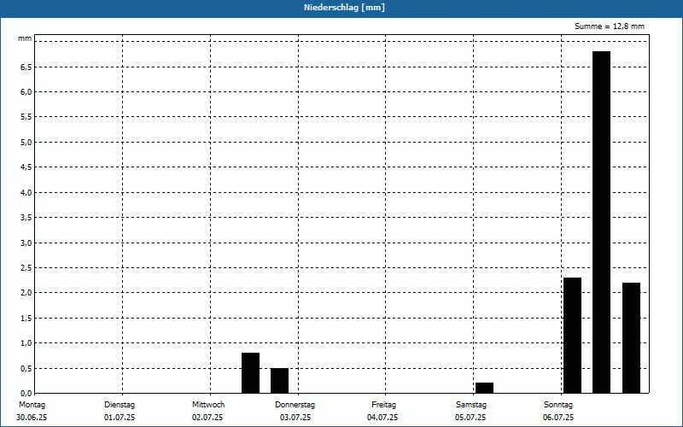Click the 'Montag' axis label
The height and width of the screenshot is (427, 683).
[x=32, y=405]
